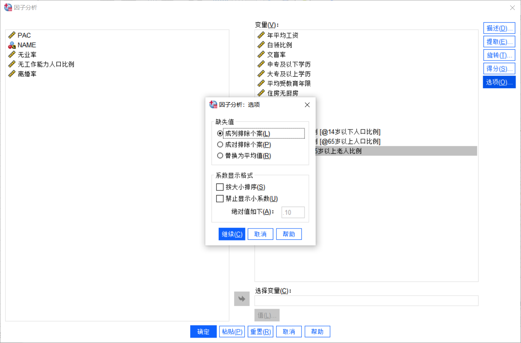Click the SPSS icon on the 选项 dialog title
The height and width of the screenshot is (343, 521).
pos(213,104)
